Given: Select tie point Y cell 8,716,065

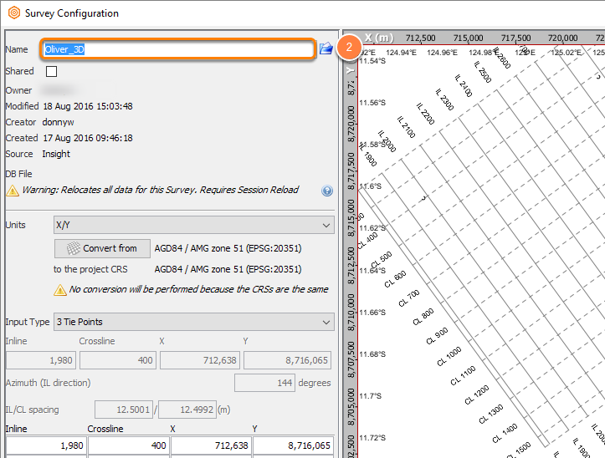Looking at the screenshot, I should (293, 445).
